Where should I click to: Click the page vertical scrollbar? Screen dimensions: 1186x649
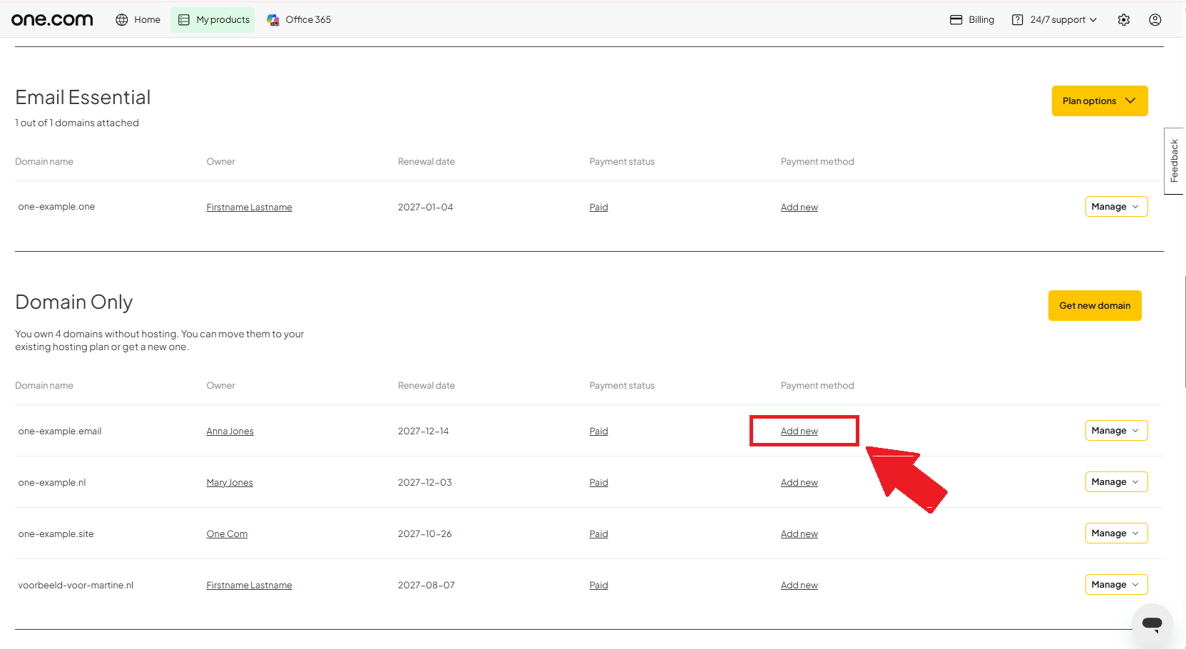coord(1185,332)
